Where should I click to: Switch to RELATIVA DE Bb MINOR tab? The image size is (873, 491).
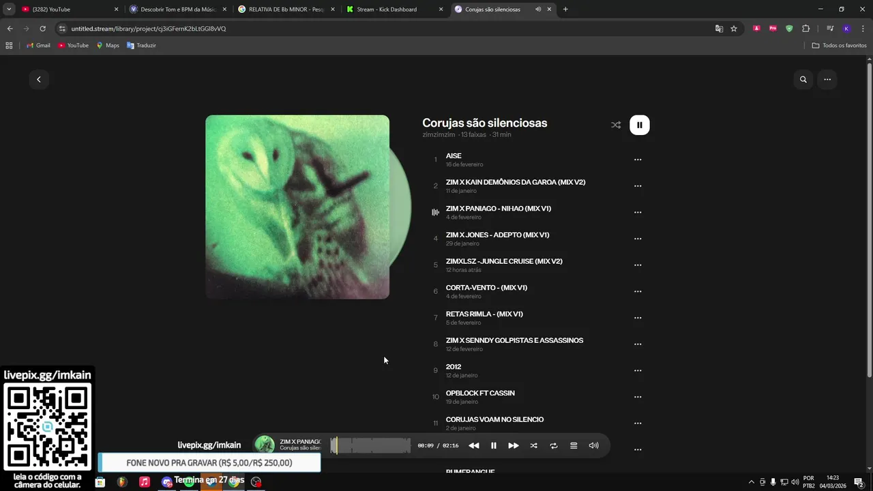[286, 10]
